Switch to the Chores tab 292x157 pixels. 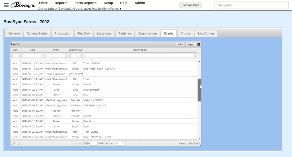[186, 33]
